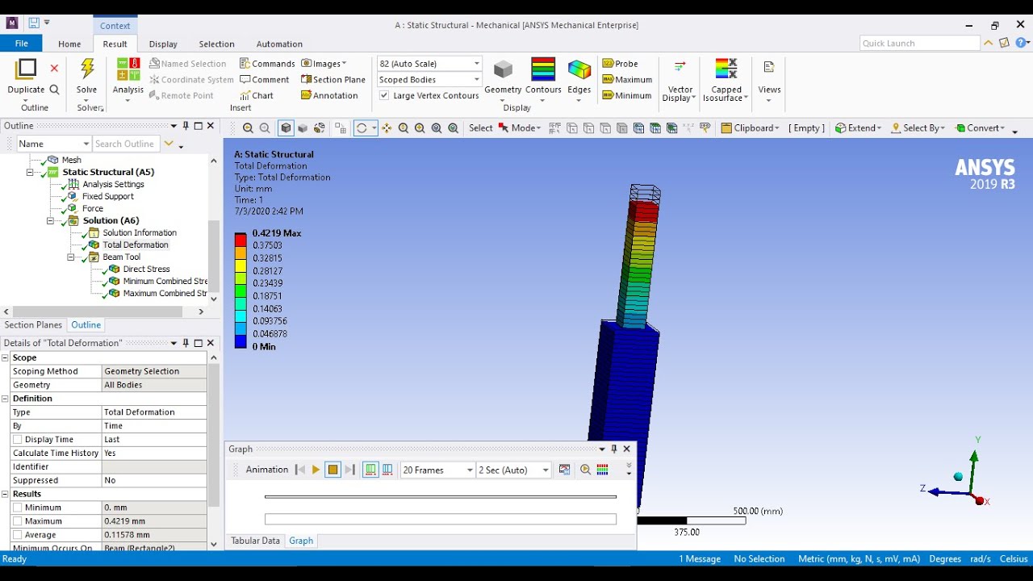Click the Quick Launch search box

[920, 44]
